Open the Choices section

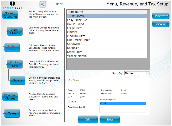[x=18, y=80]
